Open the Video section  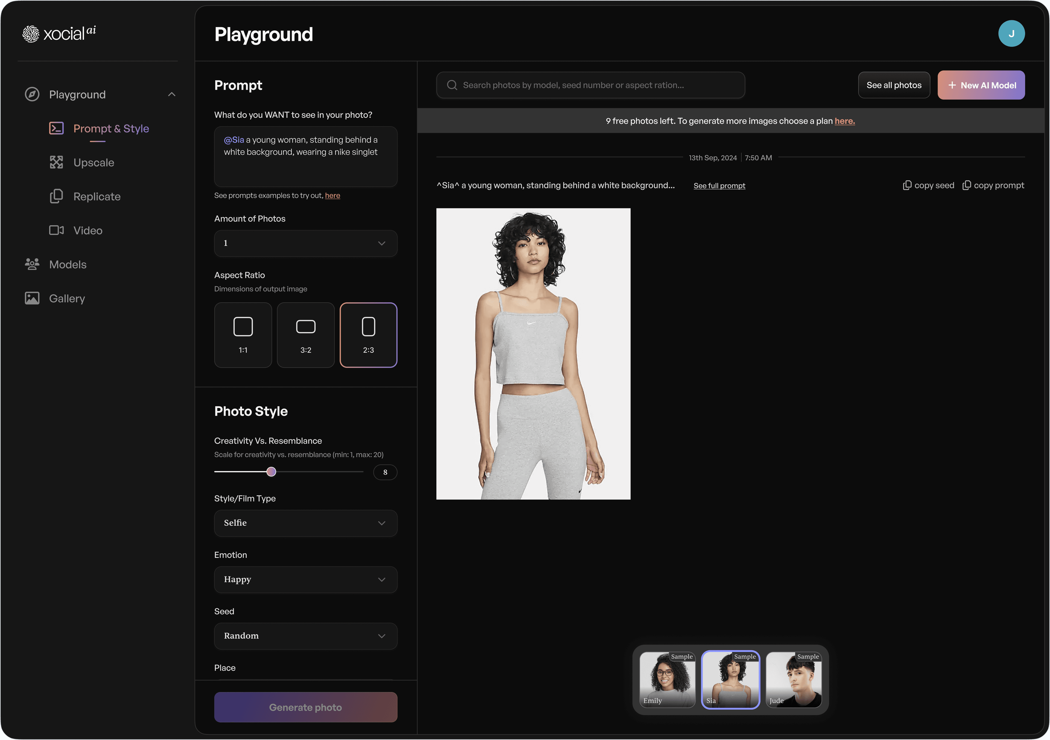pyautogui.click(x=76, y=231)
